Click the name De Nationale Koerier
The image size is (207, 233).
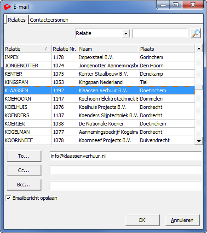(101, 124)
